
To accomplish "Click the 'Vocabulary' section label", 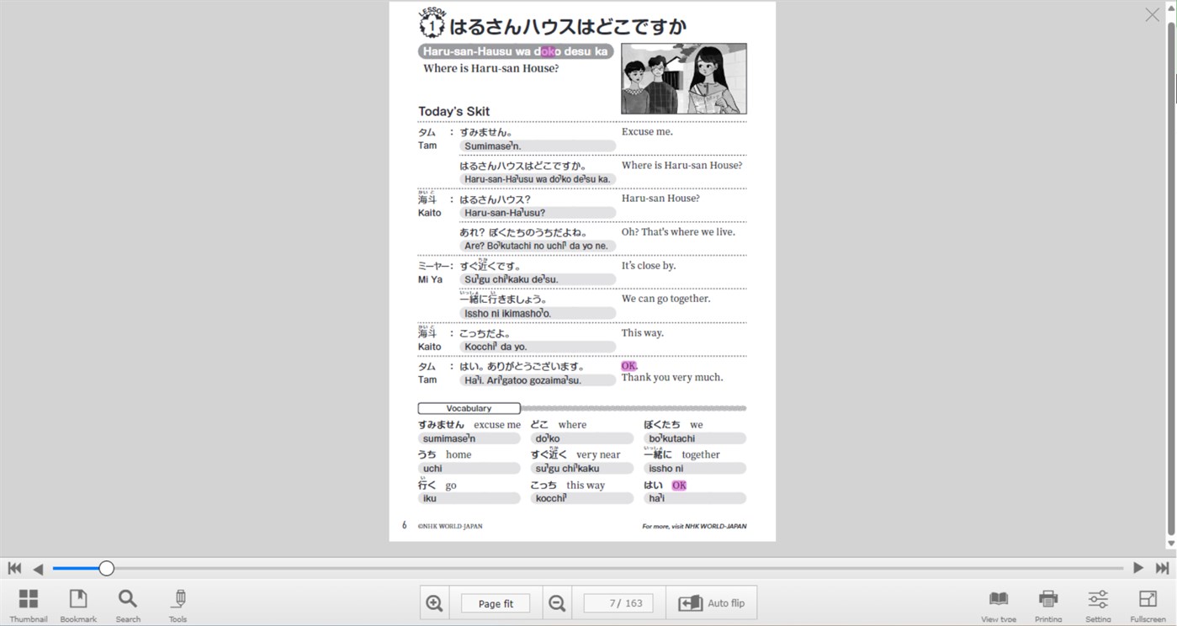I will pos(469,408).
